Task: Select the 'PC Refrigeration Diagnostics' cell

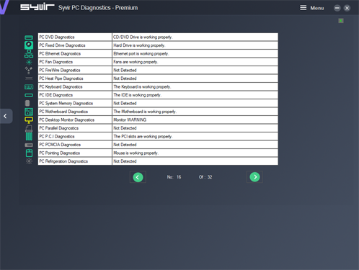Action: click(75, 161)
